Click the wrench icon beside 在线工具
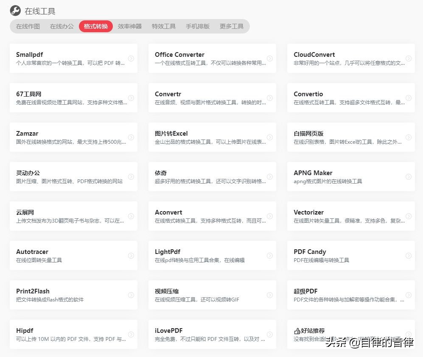This screenshot has height=357, width=423. tap(15, 11)
